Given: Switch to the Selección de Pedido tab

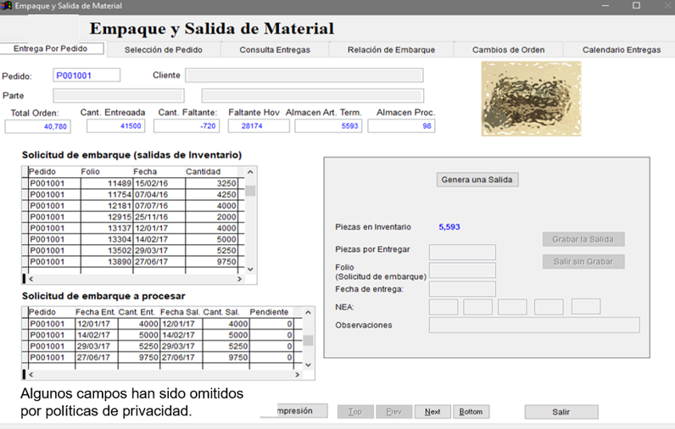Looking at the screenshot, I should coord(163,50).
